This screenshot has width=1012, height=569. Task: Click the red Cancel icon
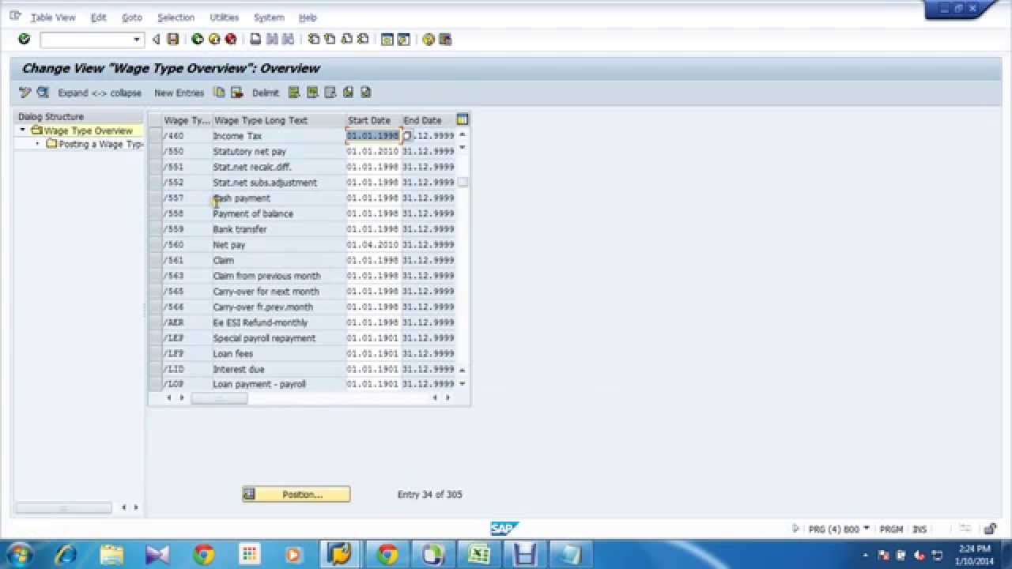point(231,39)
